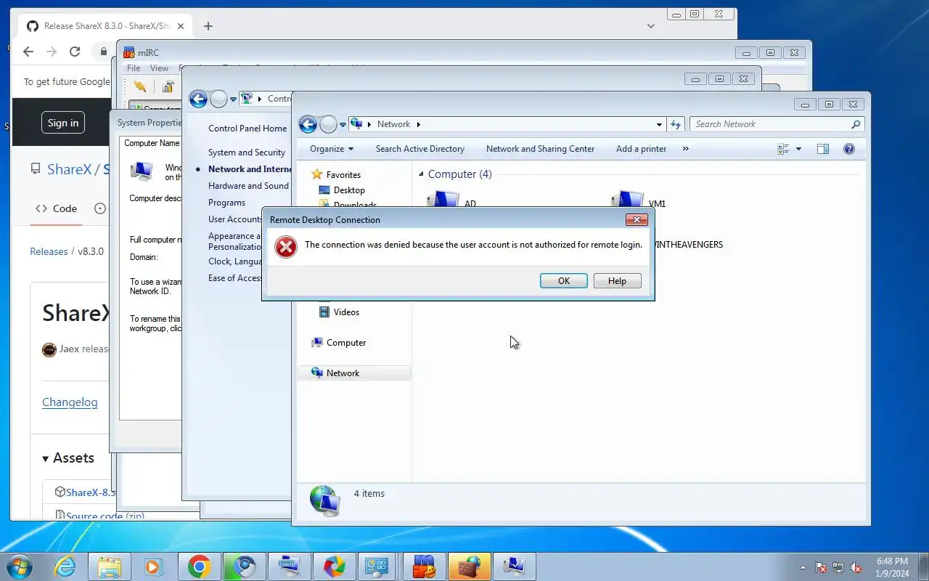Click the Network breadcrumb in the address bar
Image resolution: width=929 pixels, height=581 pixels.
click(393, 124)
